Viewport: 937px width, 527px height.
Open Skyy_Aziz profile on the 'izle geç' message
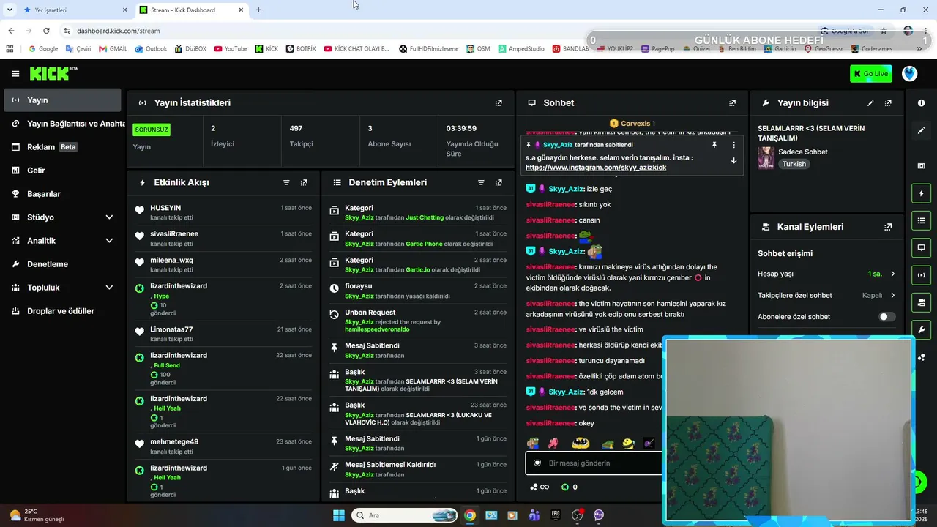pos(566,189)
